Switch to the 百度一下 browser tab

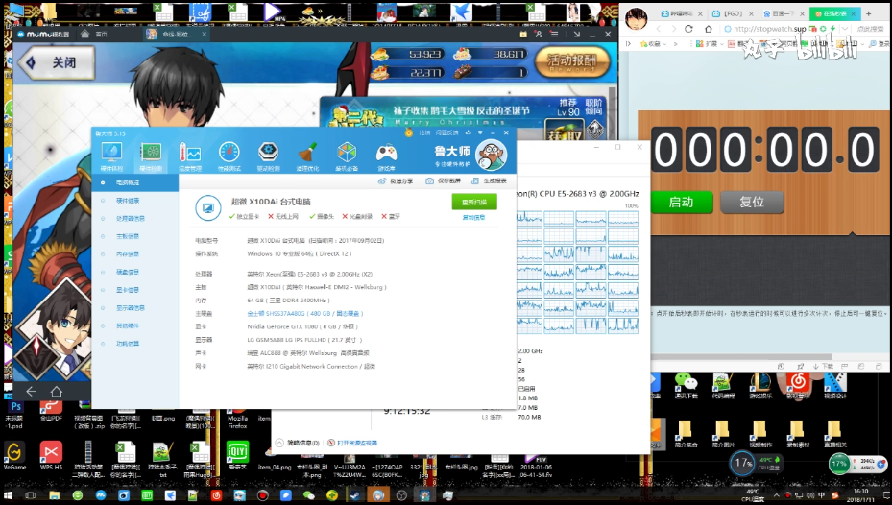784,13
